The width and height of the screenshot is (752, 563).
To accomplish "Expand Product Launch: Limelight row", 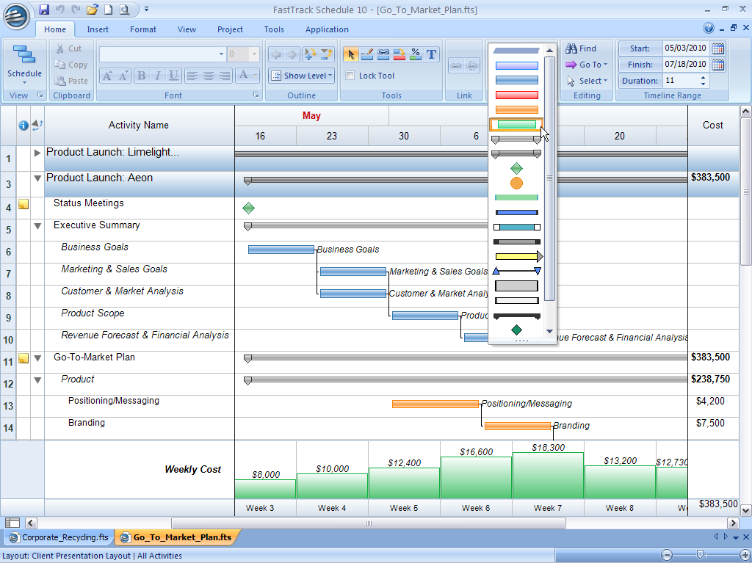I will point(37,153).
